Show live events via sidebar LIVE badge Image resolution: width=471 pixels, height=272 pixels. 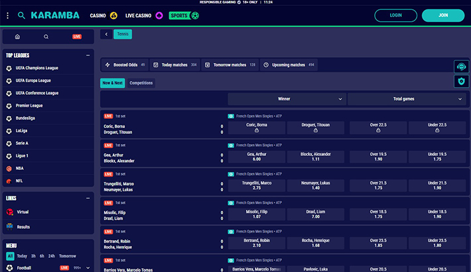[77, 36]
